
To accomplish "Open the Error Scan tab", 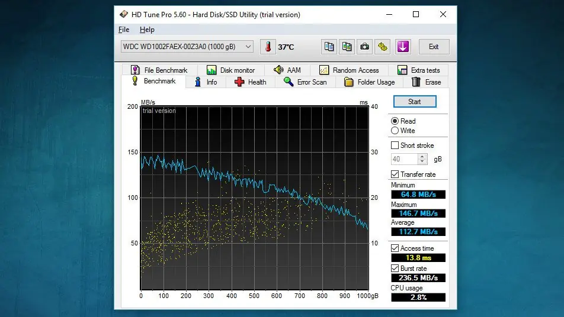I will (x=305, y=82).
